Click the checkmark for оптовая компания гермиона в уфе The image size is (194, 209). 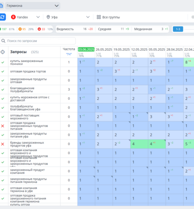[3, 190]
